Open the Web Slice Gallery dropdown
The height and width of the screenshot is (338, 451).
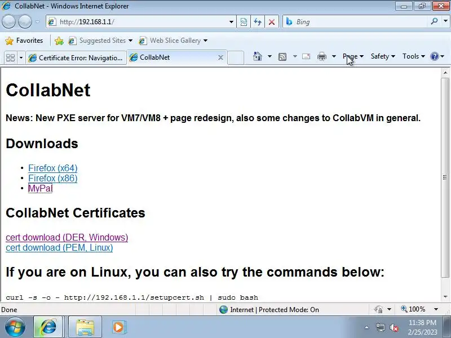tap(173, 41)
